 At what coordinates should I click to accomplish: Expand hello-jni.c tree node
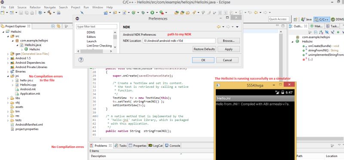12,80
